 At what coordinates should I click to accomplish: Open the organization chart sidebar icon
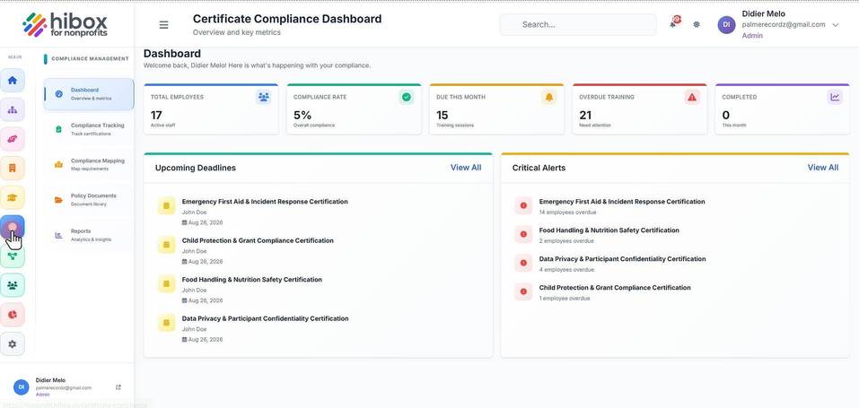click(13, 109)
